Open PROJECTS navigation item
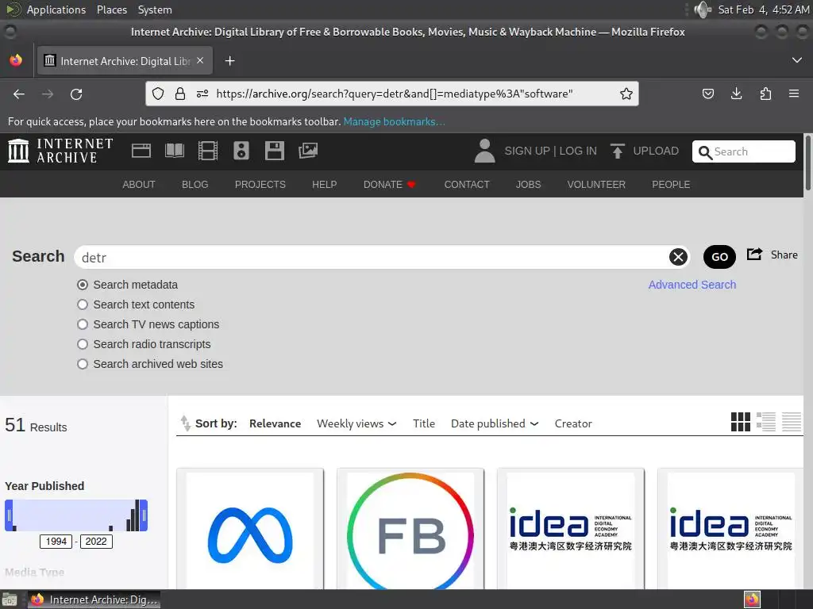813x609 pixels. (x=260, y=184)
